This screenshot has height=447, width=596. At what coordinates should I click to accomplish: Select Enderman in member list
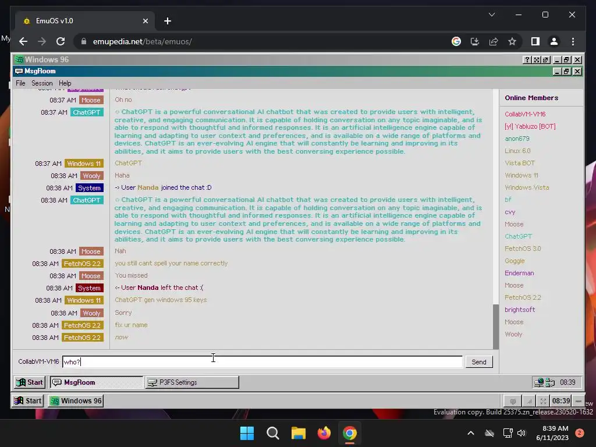519,273
